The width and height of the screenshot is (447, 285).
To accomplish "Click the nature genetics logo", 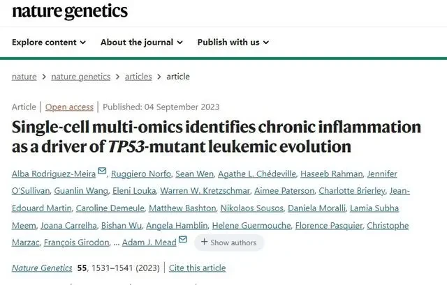I will pos(70,11).
